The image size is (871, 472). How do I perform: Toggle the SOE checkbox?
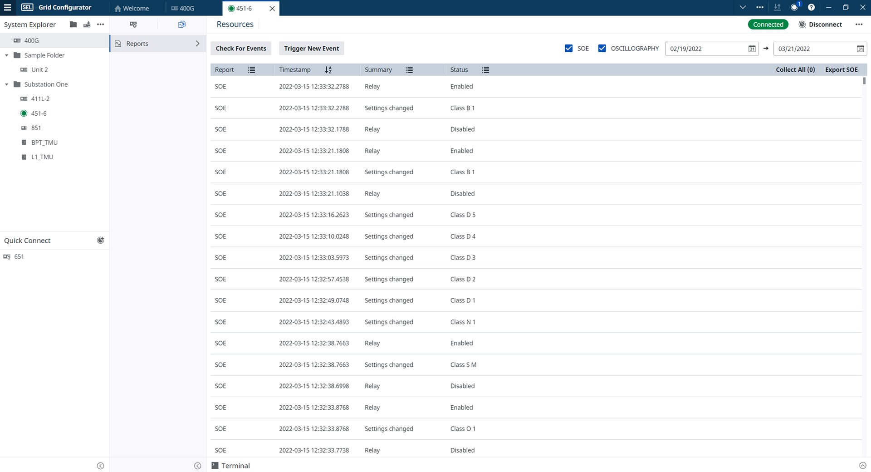[x=568, y=49]
